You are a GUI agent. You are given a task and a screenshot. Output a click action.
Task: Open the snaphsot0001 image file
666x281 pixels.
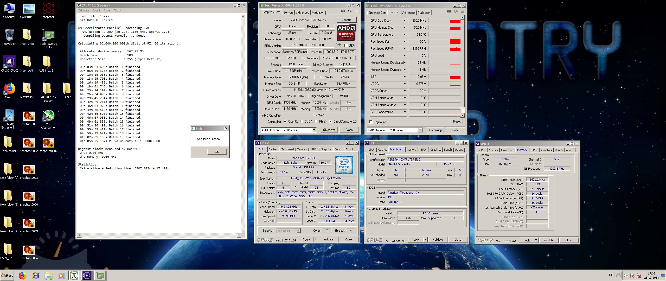29,118
